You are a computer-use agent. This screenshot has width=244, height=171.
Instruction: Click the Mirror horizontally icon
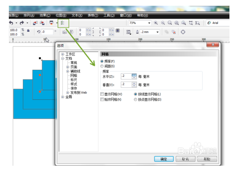[x=64, y=32]
